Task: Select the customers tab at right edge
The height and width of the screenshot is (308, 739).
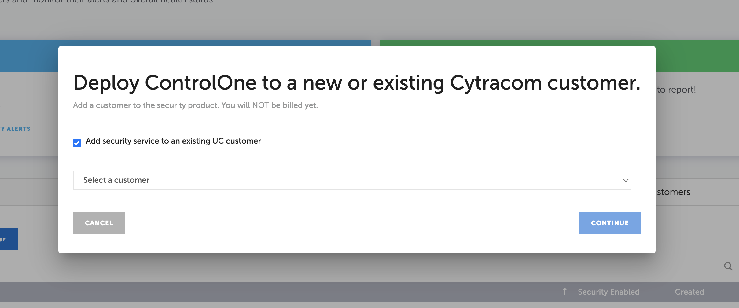Action: coord(673,192)
